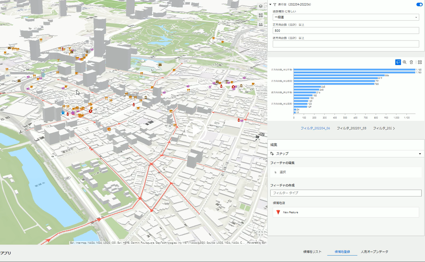425x262 pixels.
Task: Click the フィルター タイプ search box
Action: tap(346, 193)
